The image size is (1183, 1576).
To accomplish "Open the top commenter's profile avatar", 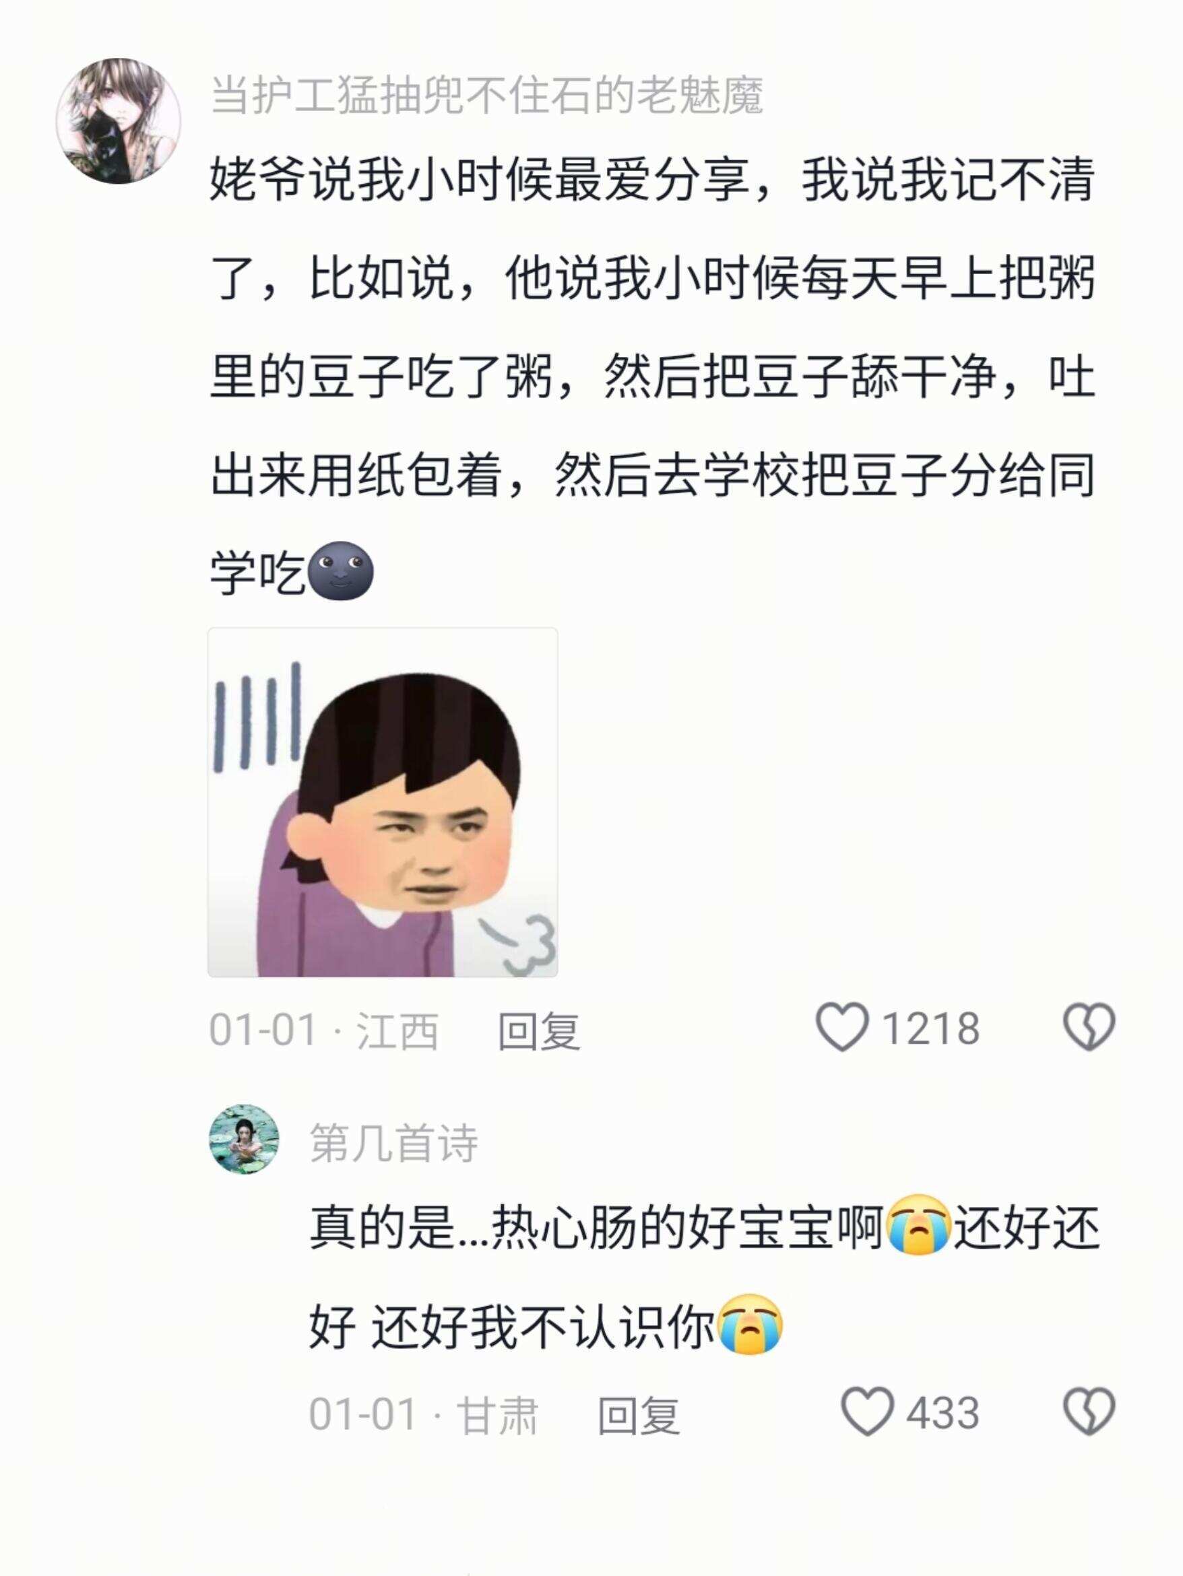I will pyautogui.click(x=119, y=121).
